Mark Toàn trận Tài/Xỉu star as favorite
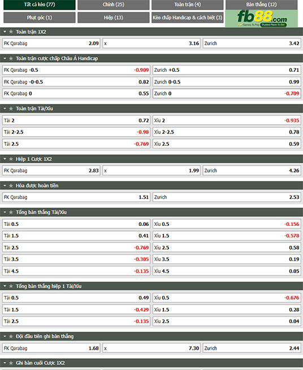303x370 pixels. point(11,108)
